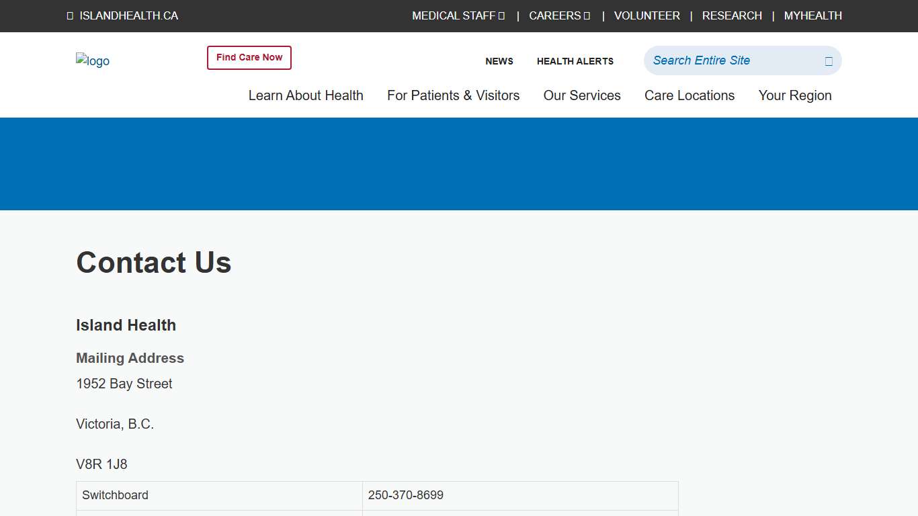Screen dimensions: 918x516
Task: Open the VOLUNTEER page link
Action: point(646,15)
